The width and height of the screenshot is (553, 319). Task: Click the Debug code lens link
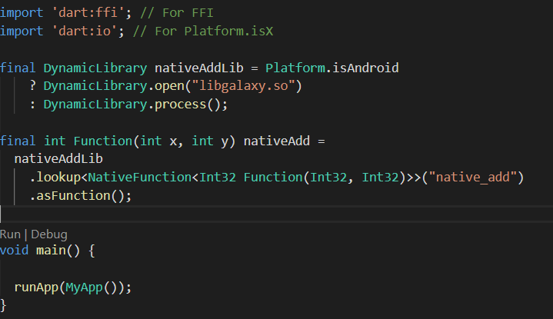(x=49, y=234)
